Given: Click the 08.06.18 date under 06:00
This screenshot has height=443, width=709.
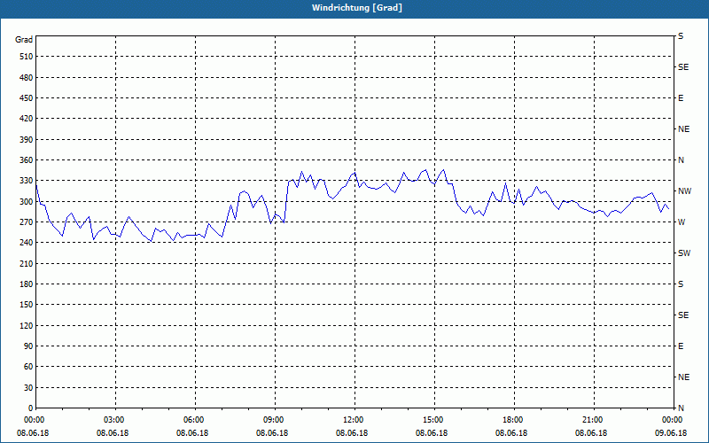Looking at the screenshot, I should click(192, 433).
